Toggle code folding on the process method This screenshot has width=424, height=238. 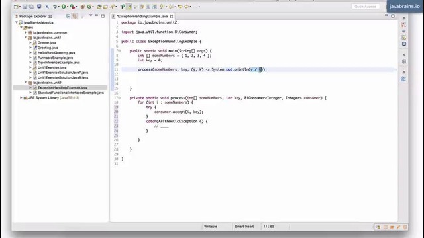(x=119, y=98)
